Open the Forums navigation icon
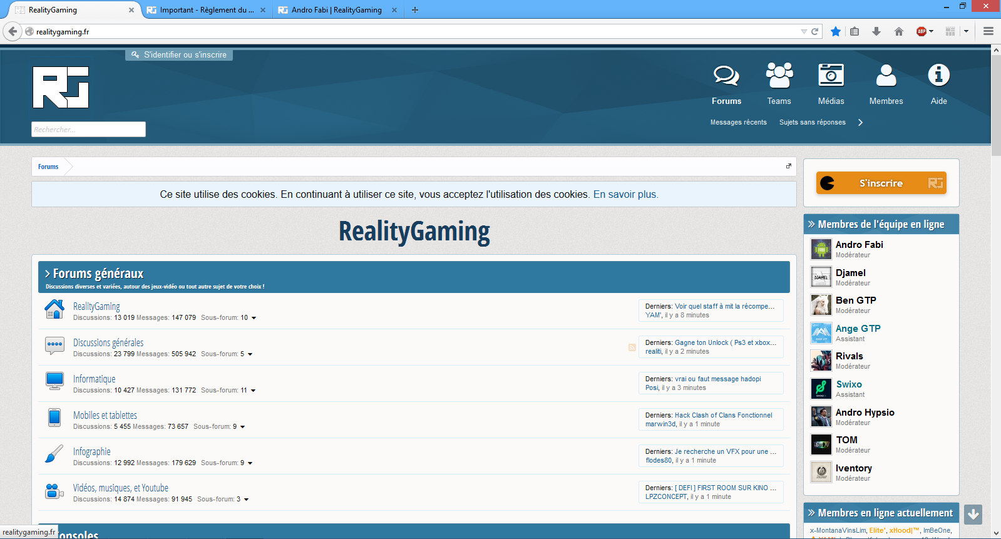The height and width of the screenshot is (539, 1001). (726, 76)
